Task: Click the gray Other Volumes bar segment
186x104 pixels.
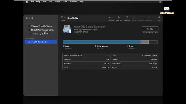Action: (x=144, y=42)
